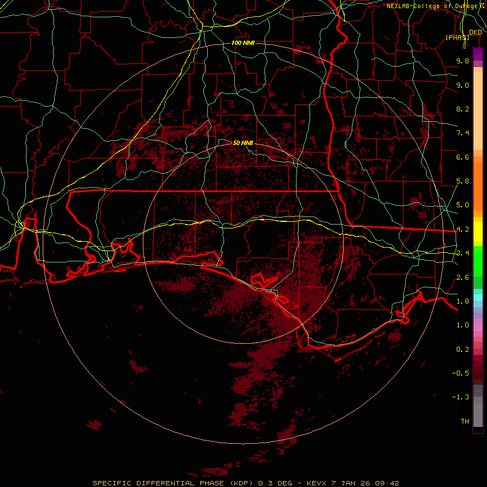Click the -0.5 scale value
Screen dimensions: 487x487
(460, 373)
